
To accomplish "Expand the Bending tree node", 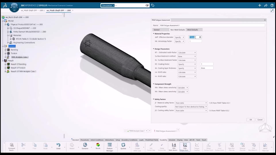I will tap(6, 50).
